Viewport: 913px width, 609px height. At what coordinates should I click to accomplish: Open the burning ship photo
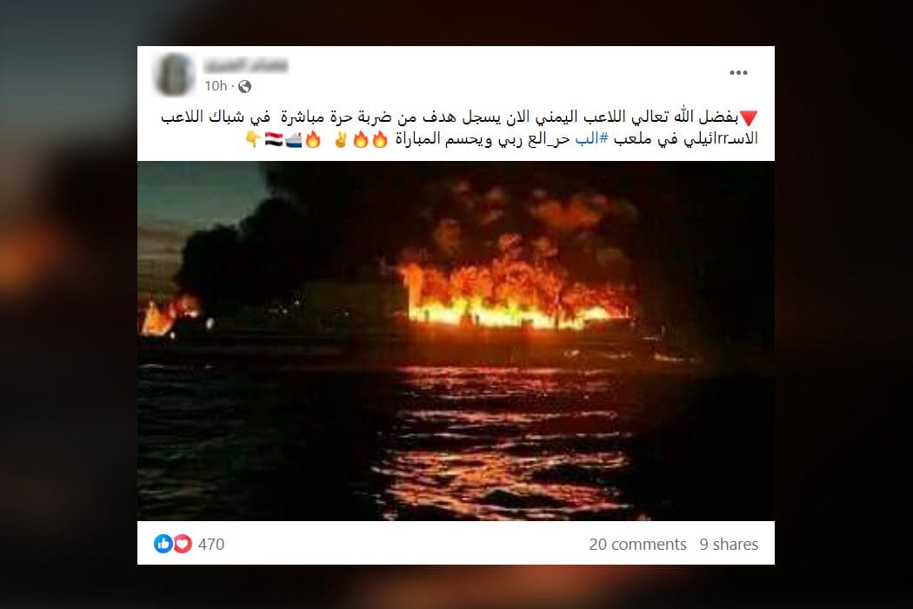click(x=456, y=341)
